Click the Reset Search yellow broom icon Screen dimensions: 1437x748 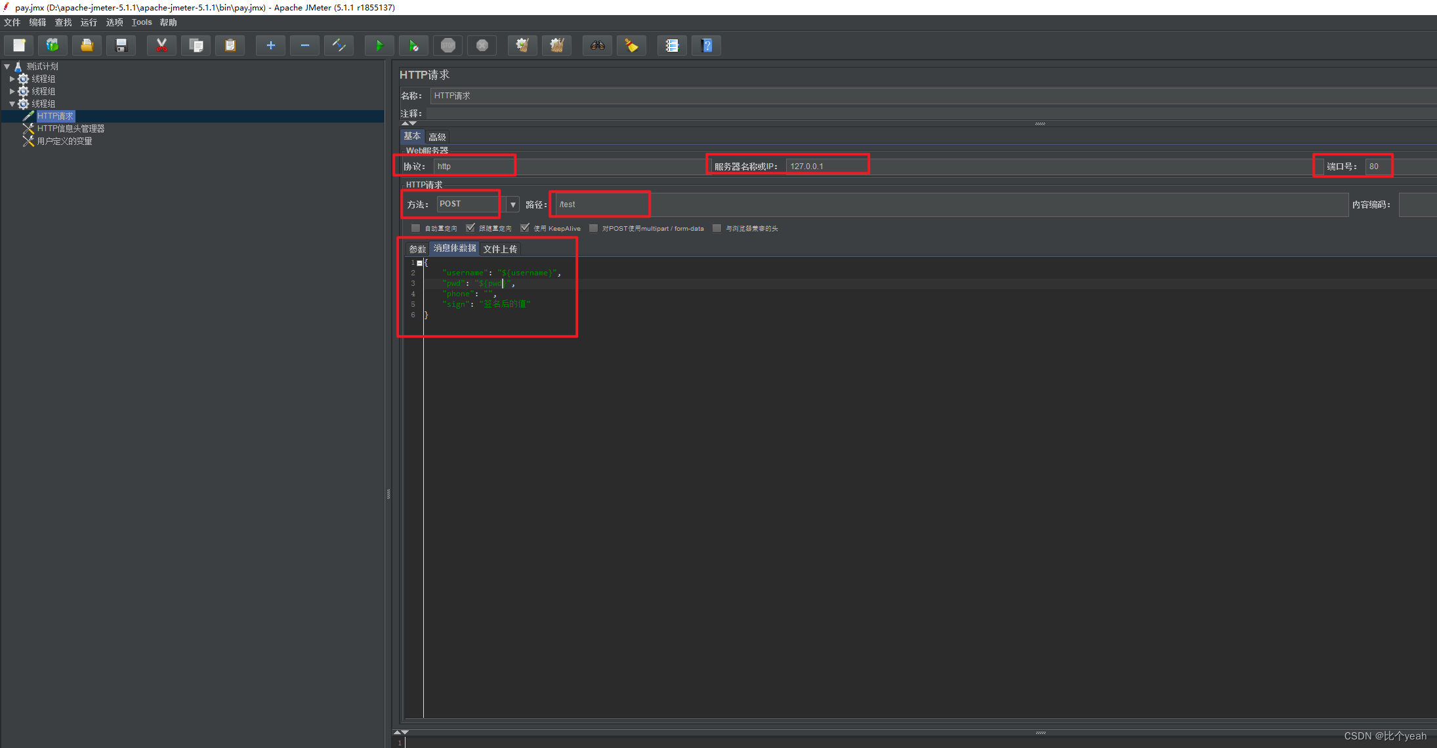click(632, 45)
